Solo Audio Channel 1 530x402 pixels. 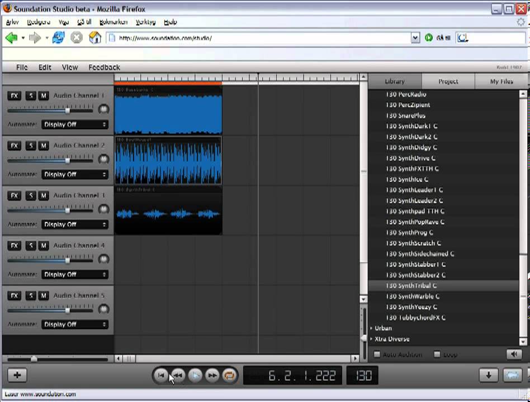(31, 96)
